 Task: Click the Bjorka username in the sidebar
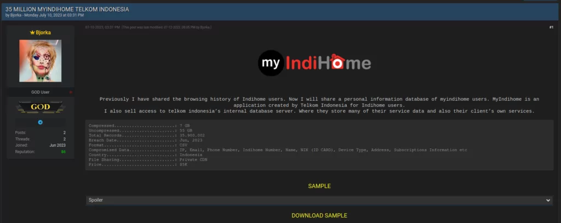pos(43,32)
